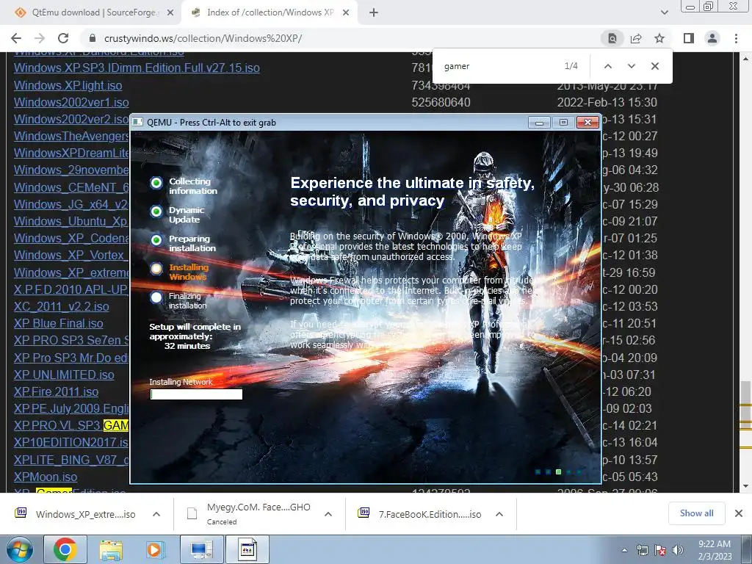Click the Installing Network progress bar

196,394
